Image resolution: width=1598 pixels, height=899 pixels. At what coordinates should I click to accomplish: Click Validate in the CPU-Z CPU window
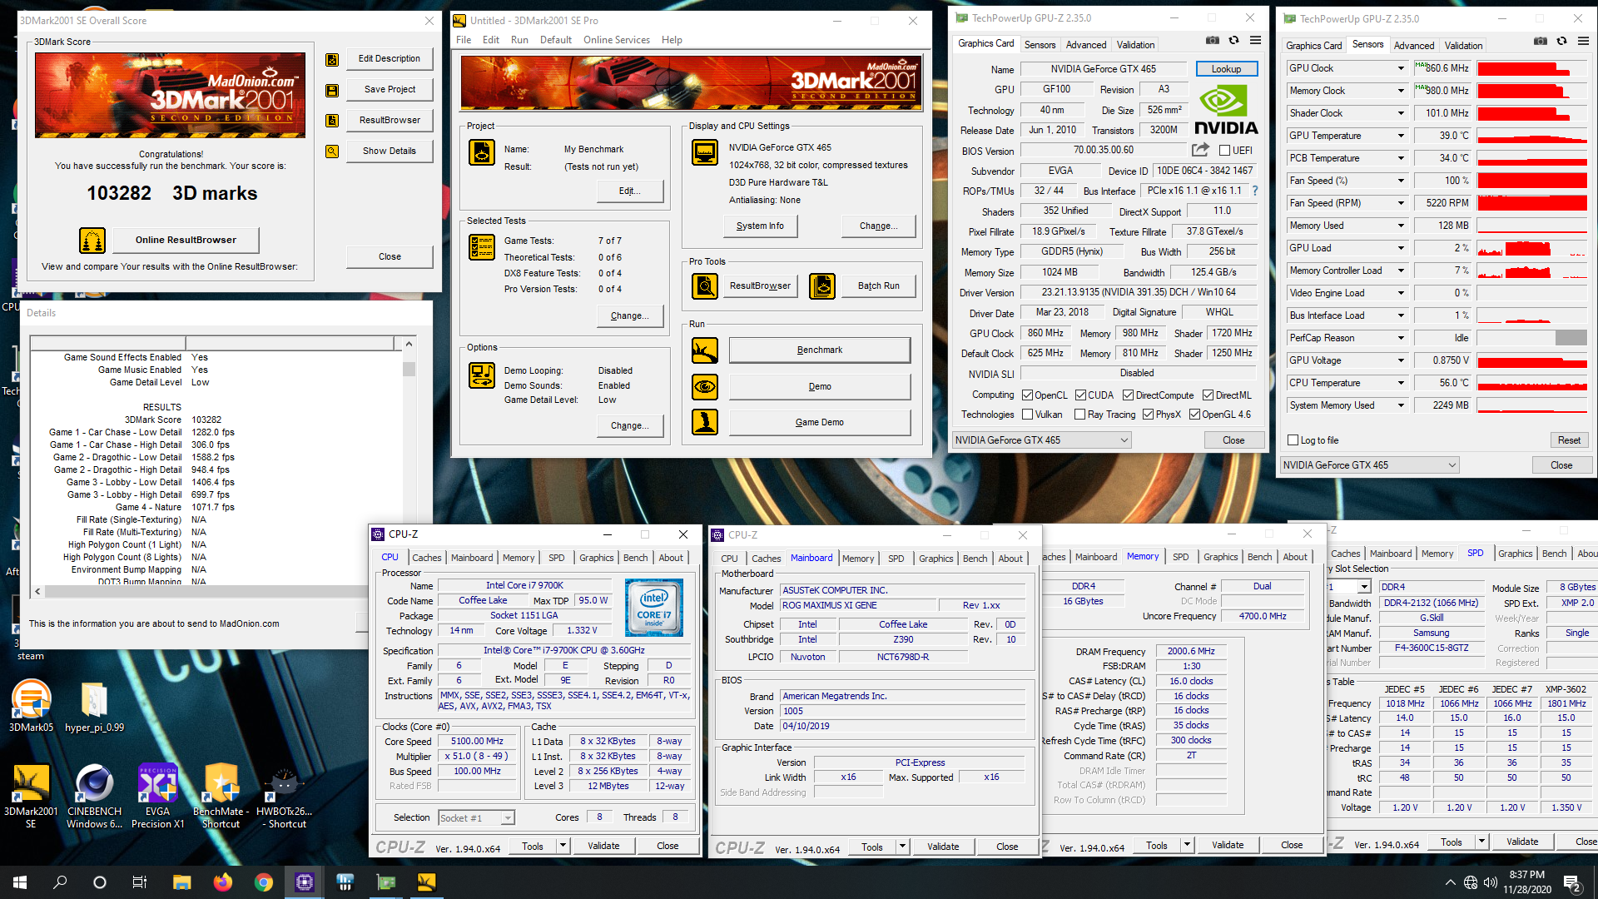coord(603,847)
